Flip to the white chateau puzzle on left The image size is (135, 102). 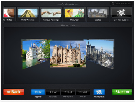36,54
